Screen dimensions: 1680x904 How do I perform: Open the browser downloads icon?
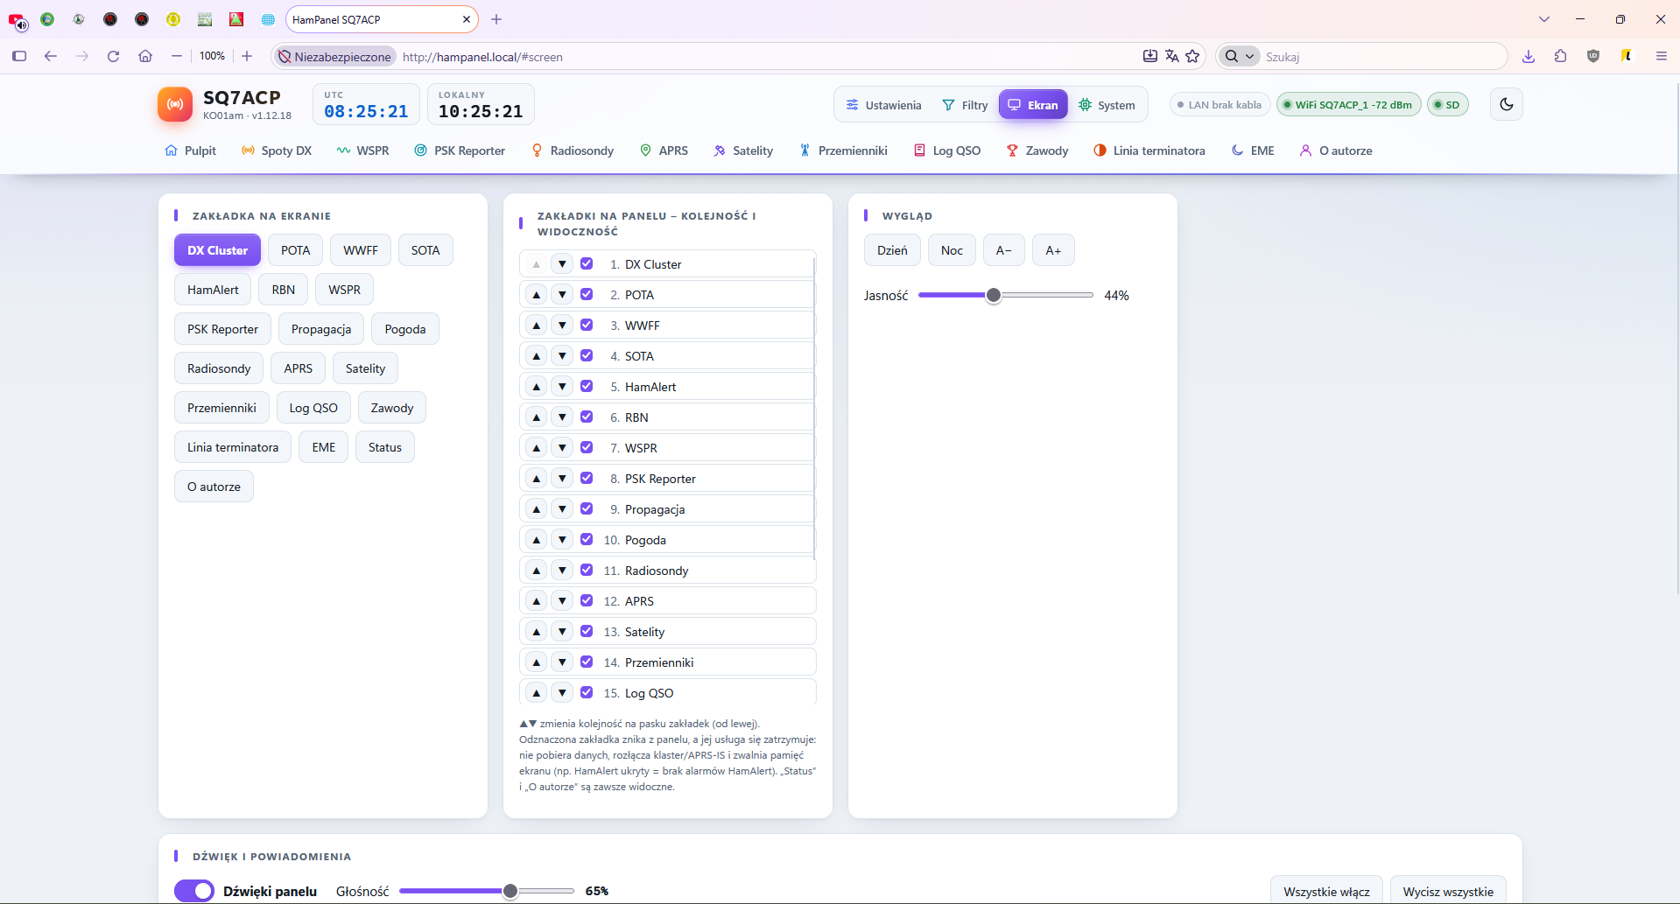tap(1529, 56)
